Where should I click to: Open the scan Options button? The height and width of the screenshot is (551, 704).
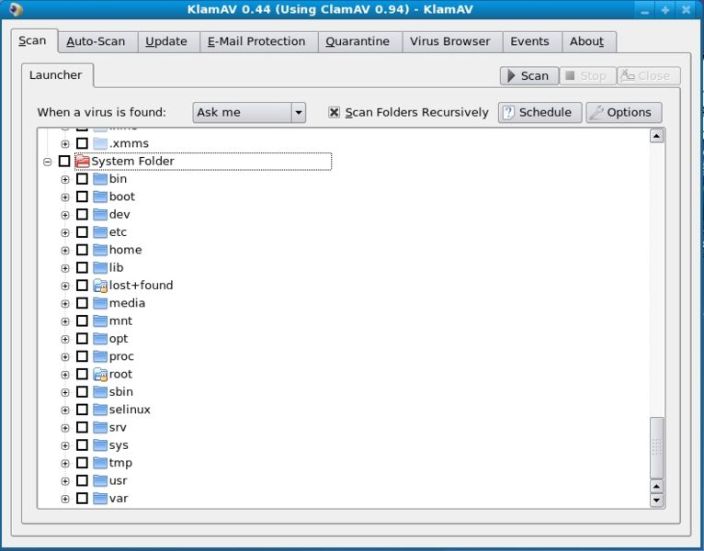pos(623,113)
